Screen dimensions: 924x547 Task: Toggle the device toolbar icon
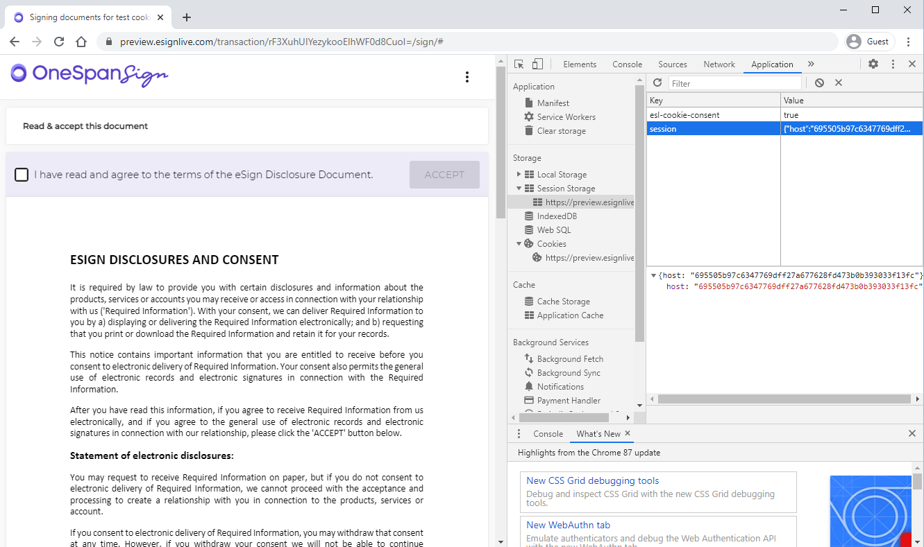click(537, 64)
